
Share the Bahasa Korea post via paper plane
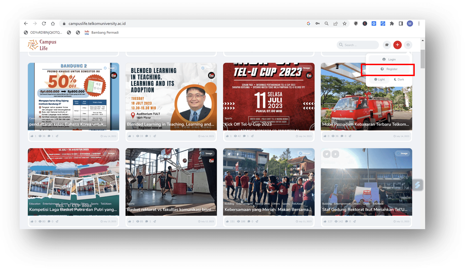[57, 136]
